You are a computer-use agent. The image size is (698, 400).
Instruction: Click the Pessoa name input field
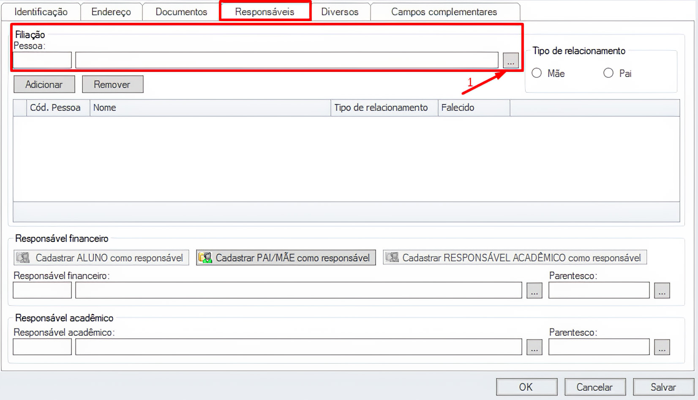(x=286, y=60)
